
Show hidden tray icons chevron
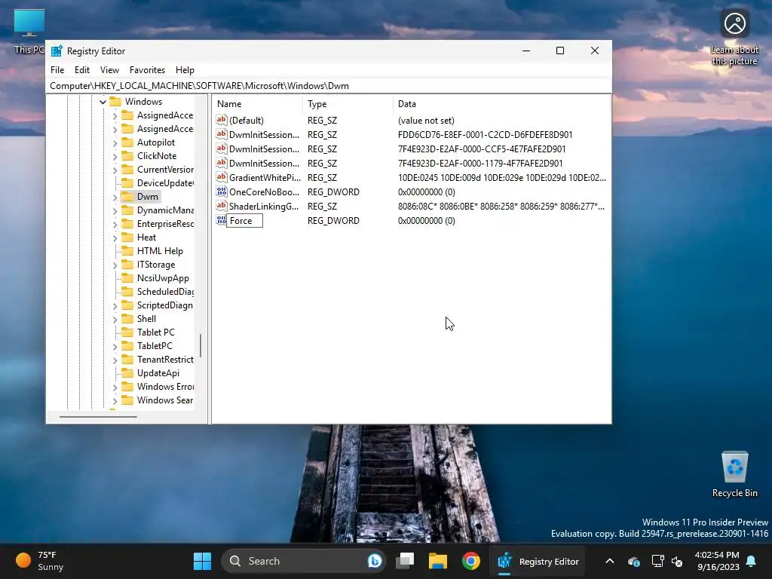[609, 561]
